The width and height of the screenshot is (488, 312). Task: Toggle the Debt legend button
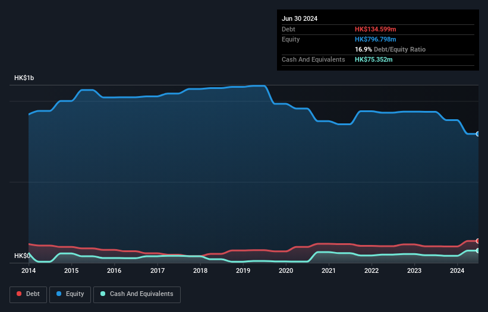pyautogui.click(x=29, y=294)
